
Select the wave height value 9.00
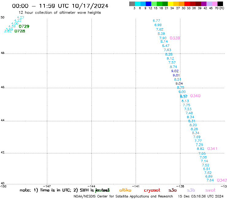[x=182, y=92]
